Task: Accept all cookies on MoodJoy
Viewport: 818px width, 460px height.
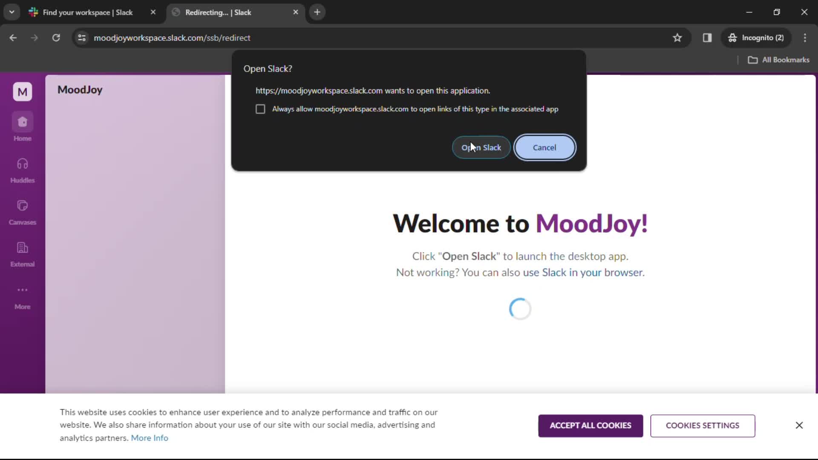Action: (590, 426)
